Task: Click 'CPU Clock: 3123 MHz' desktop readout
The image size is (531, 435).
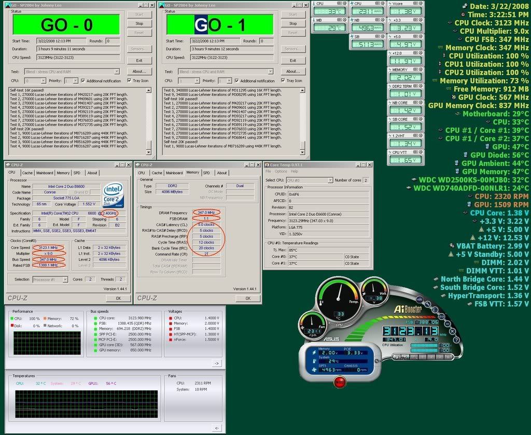Action: point(492,23)
